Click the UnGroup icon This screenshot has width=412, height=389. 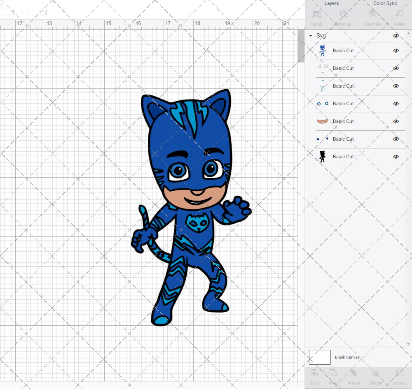[343, 14]
